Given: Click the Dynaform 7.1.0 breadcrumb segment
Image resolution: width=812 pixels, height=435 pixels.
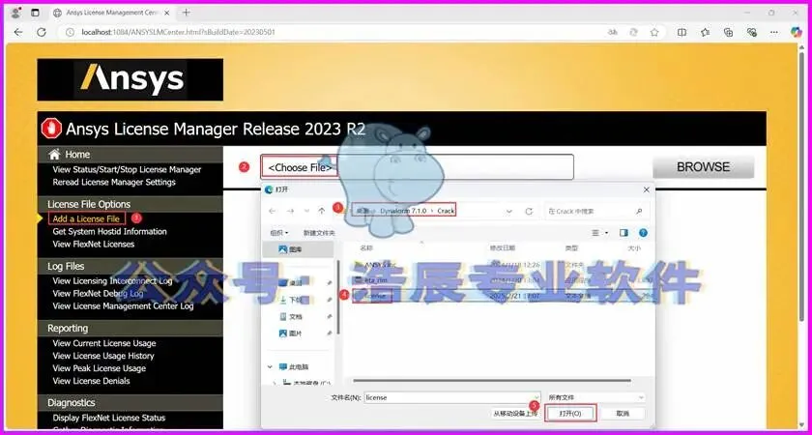Looking at the screenshot, I should click(403, 212).
